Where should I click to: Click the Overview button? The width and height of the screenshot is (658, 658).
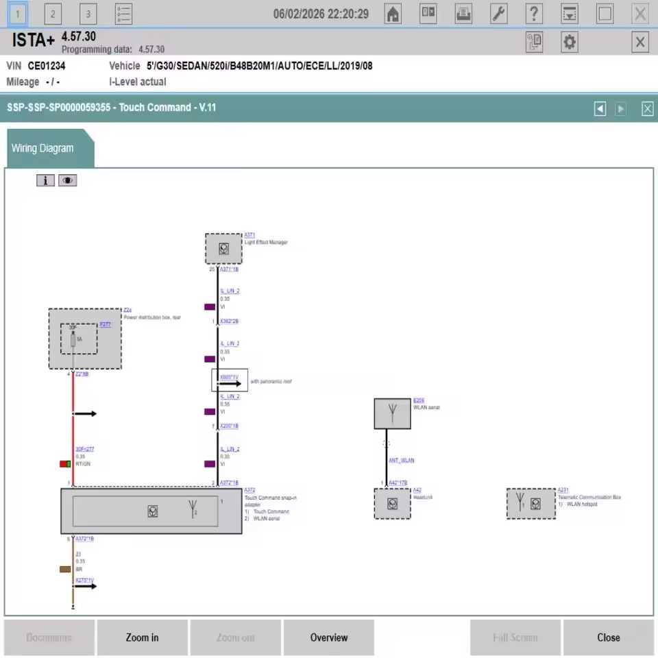(x=329, y=637)
